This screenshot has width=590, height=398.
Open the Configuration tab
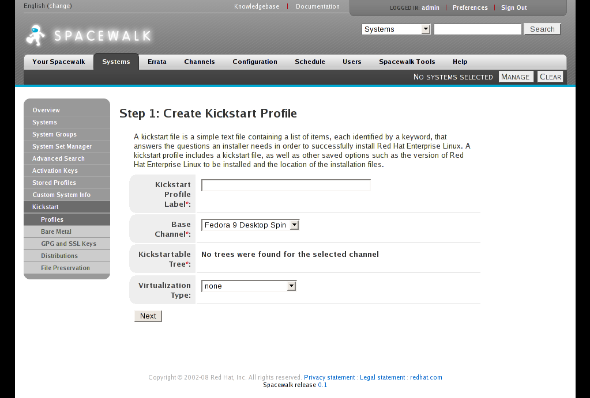point(255,62)
